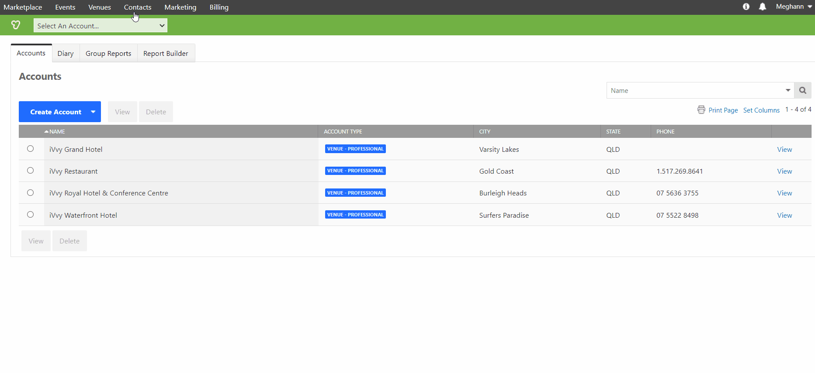815x373 pixels.
Task: Open the Billing menu
Action: [x=219, y=7]
